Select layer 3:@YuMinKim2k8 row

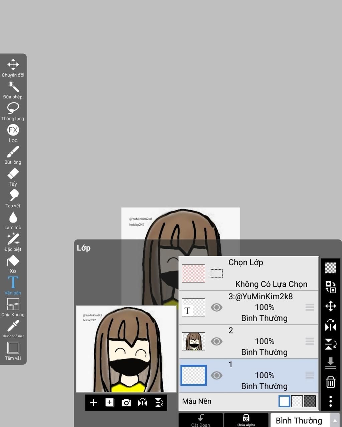(249, 307)
